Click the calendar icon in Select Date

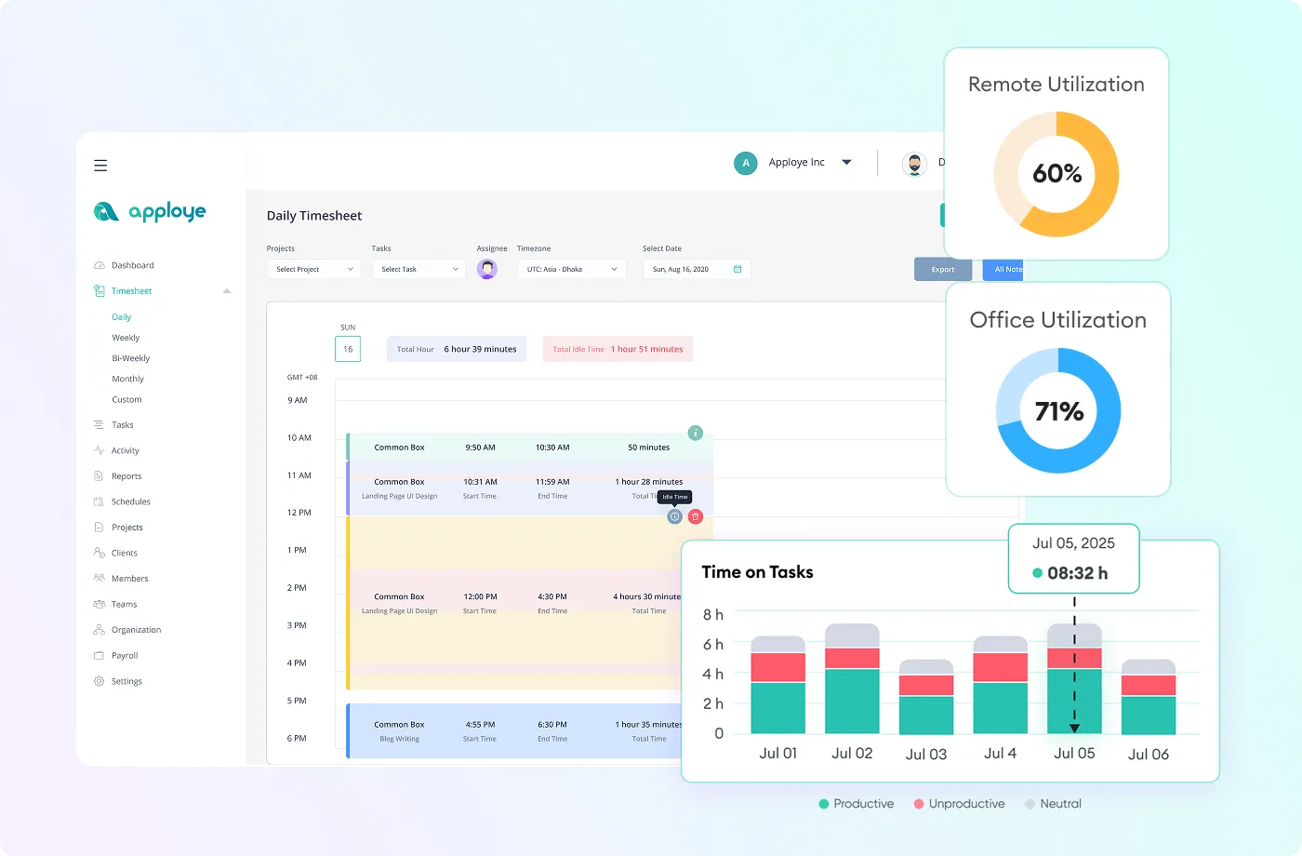737,269
